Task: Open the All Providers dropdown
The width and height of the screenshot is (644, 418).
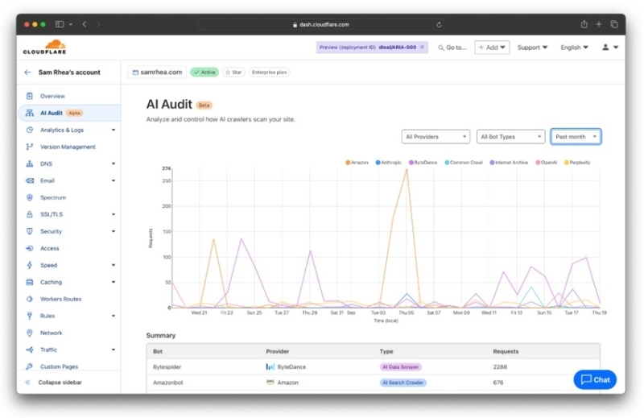Action: [x=436, y=137]
